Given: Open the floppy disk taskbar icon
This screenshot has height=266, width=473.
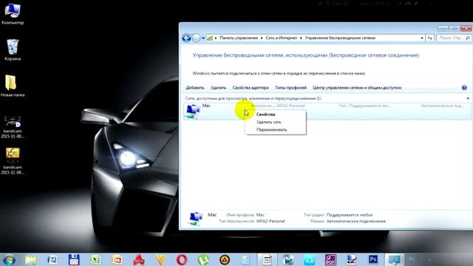Looking at the screenshot, I should (x=74, y=259).
